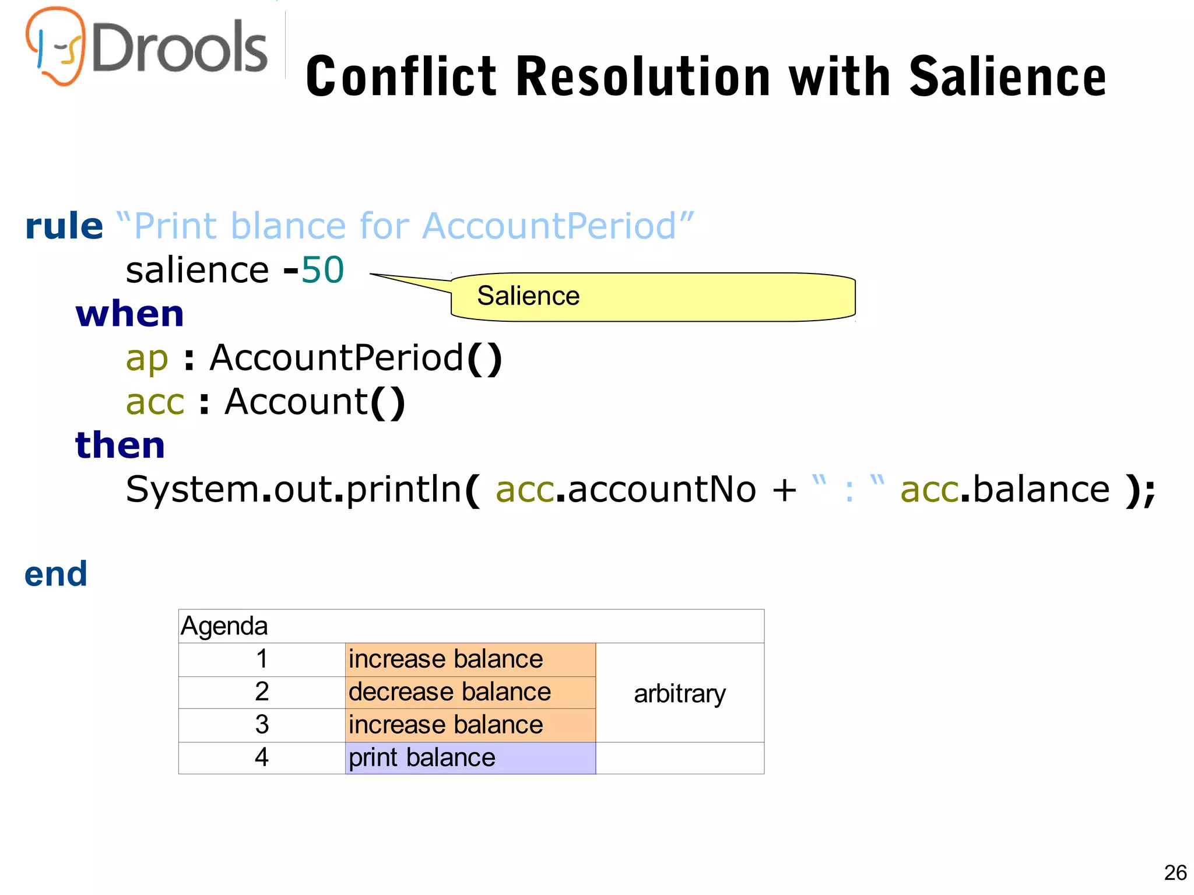The image size is (1194, 895).
Task: Click the rule name string text
Action: 405,226
